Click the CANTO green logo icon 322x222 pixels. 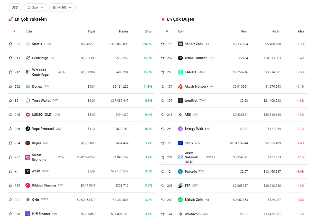click(180, 72)
